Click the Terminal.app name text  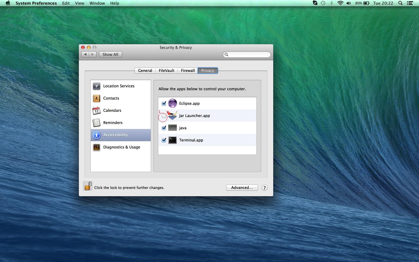(x=191, y=140)
